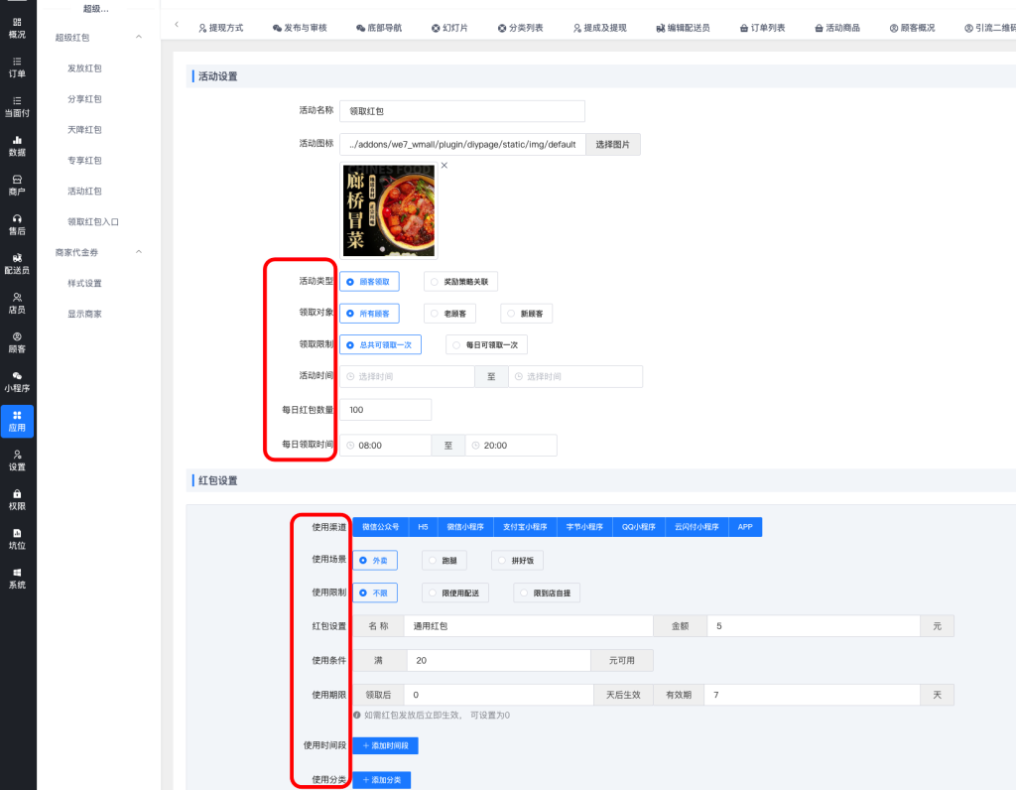Collapse the 商家代金券 menu group
Image resolution: width=1016 pixels, height=790 pixels.
click(138, 253)
